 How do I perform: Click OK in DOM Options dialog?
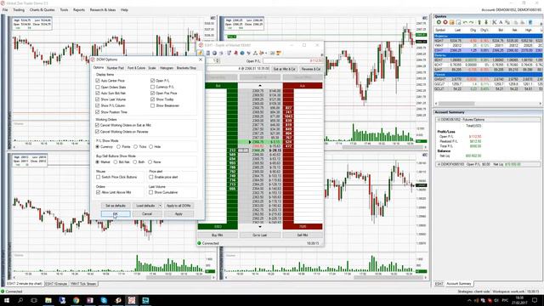pos(116,214)
